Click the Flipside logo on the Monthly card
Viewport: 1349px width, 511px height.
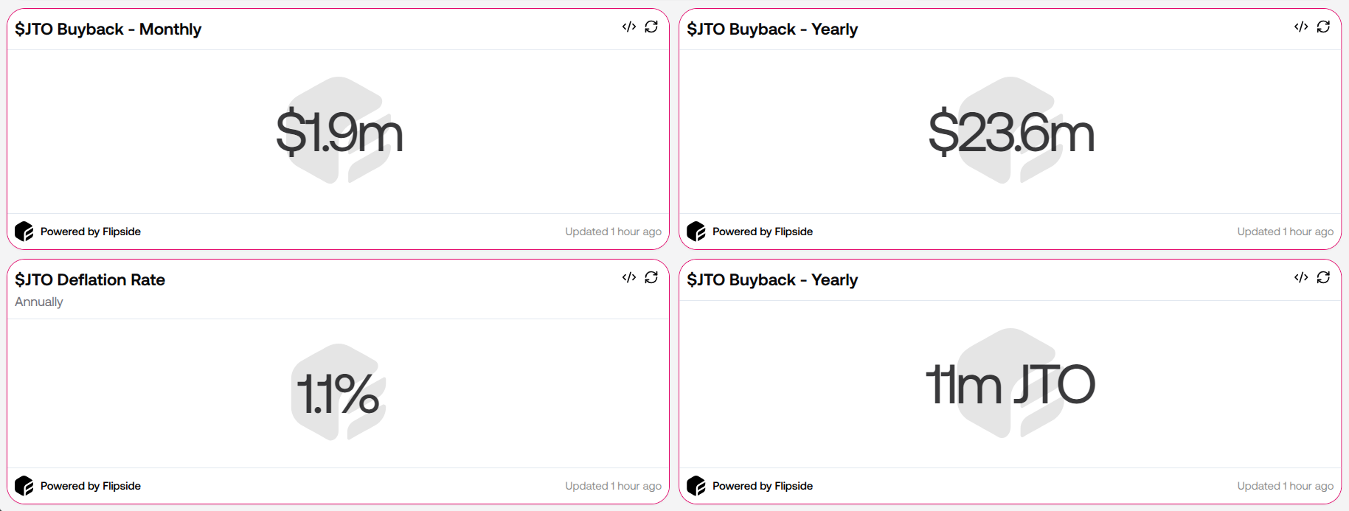pos(24,231)
